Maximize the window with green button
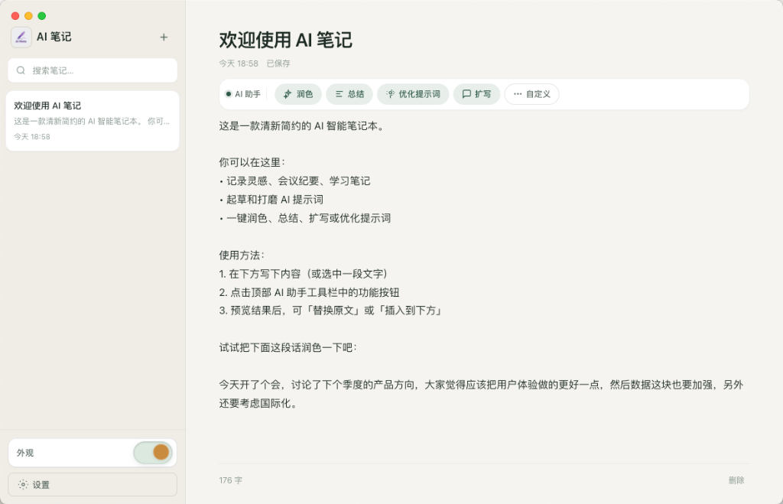The height and width of the screenshot is (504, 783). (42, 16)
